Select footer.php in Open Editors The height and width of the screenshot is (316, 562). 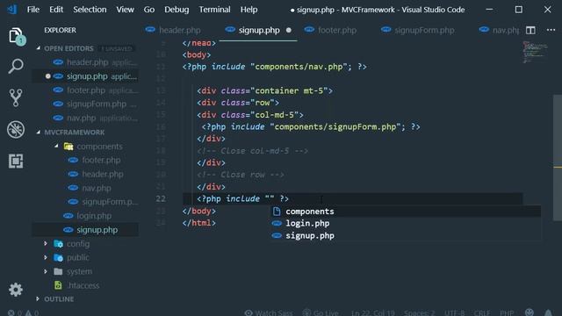coord(86,90)
